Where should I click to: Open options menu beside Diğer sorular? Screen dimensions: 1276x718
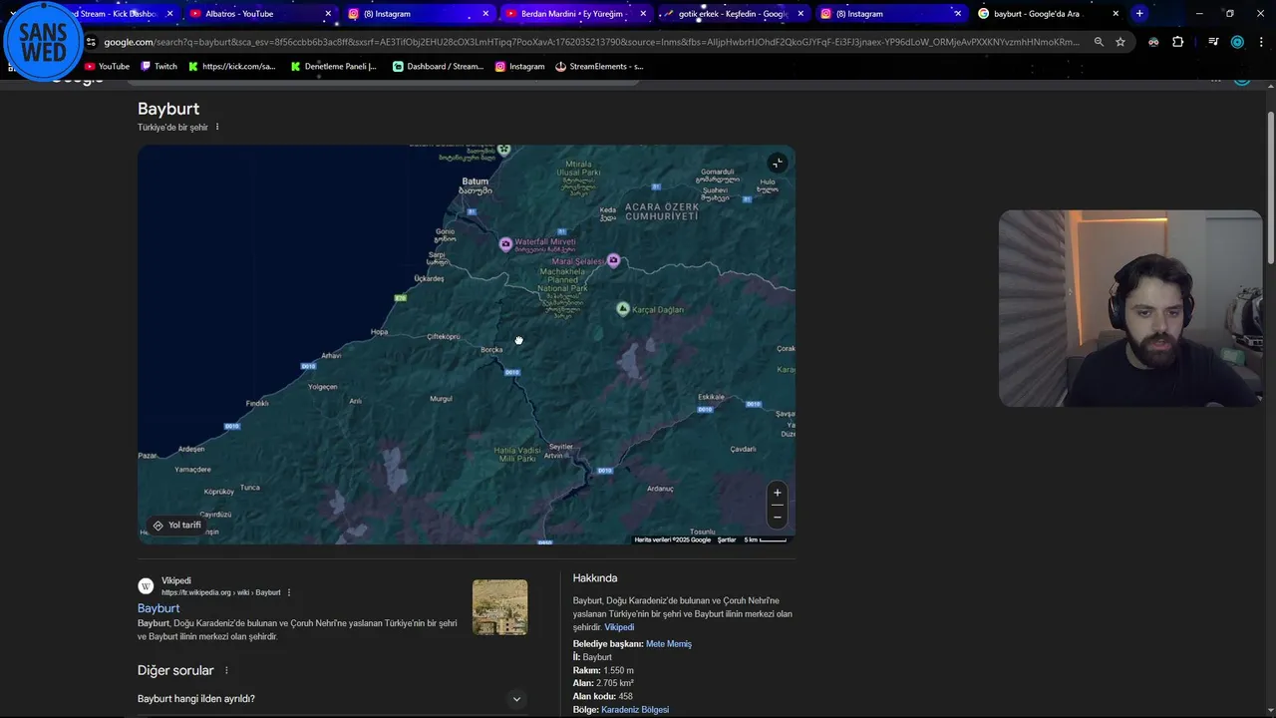(226, 670)
